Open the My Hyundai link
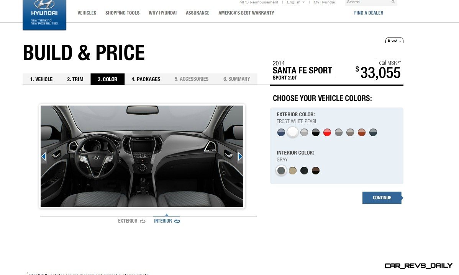Image resolution: width=459 pixels, height=275 pixels. pyautogui.click(x=325, y=2)
